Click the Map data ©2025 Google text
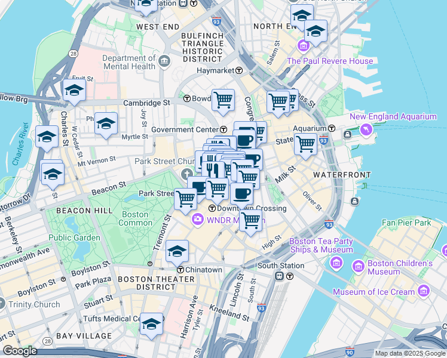The height and width of the screenshot is (358, 447). tap(410, 353)
